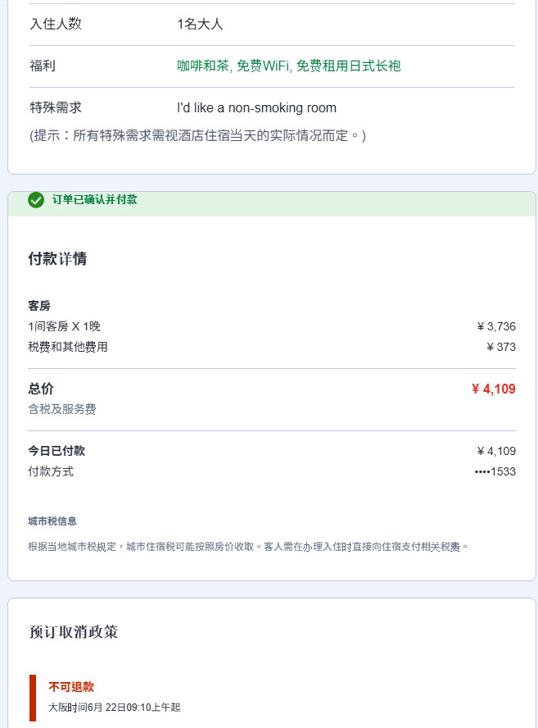
Task: Click the city tax explanation paragraph
Action: coord(248,547)
